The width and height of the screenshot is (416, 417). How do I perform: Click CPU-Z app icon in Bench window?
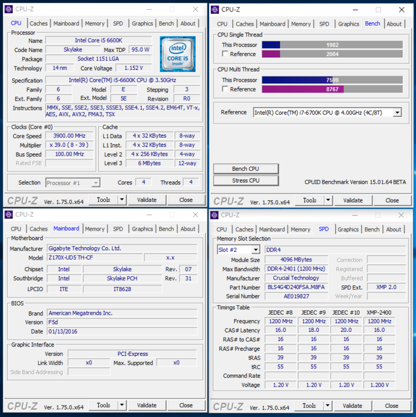pyautogui.click(x=215, y=10)
